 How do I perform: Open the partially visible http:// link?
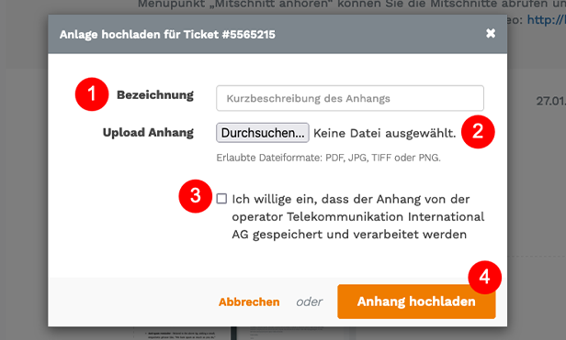pos(546,19)
